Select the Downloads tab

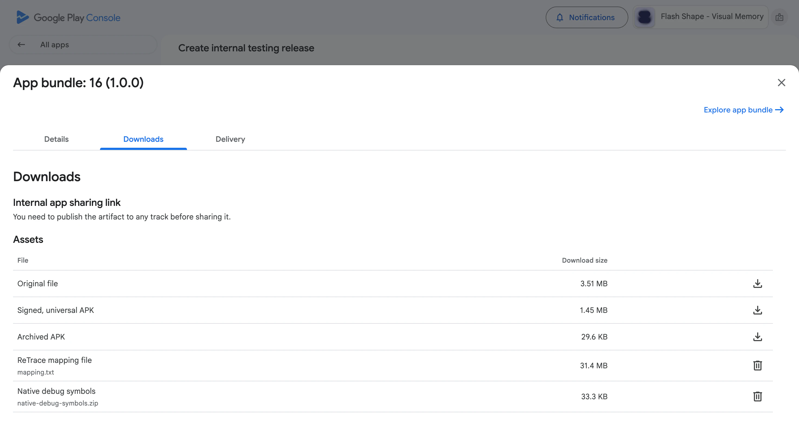pos(143,139)
